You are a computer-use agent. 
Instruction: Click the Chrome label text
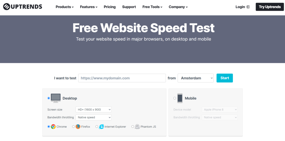click(x=62, y=127)
